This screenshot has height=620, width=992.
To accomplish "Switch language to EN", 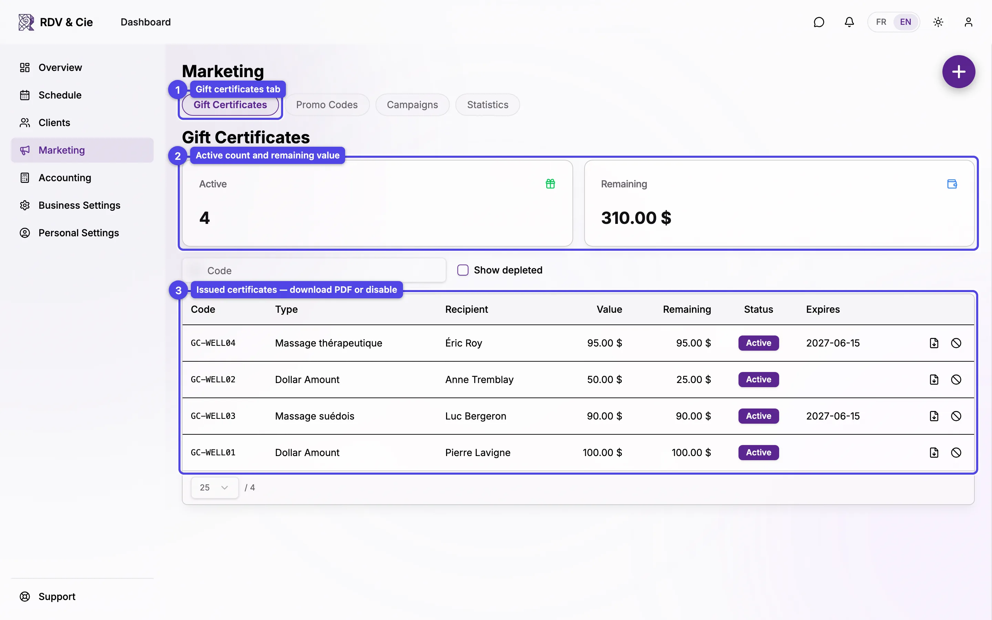I will 905,22.
